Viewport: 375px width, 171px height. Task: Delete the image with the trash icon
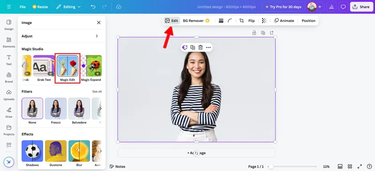(201, 48)
